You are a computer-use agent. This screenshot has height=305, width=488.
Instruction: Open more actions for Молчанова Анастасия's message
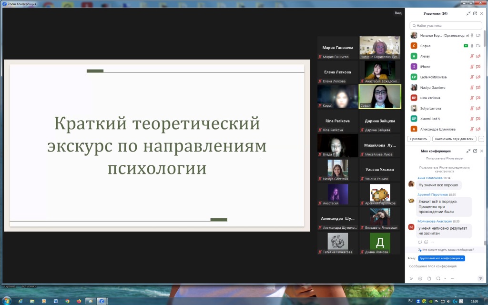pyautogui.click(x=432, y=242)
